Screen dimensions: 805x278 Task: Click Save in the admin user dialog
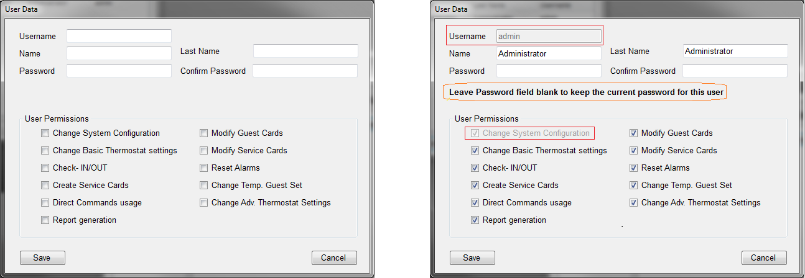pyautogui.click(x=472, y=258)
